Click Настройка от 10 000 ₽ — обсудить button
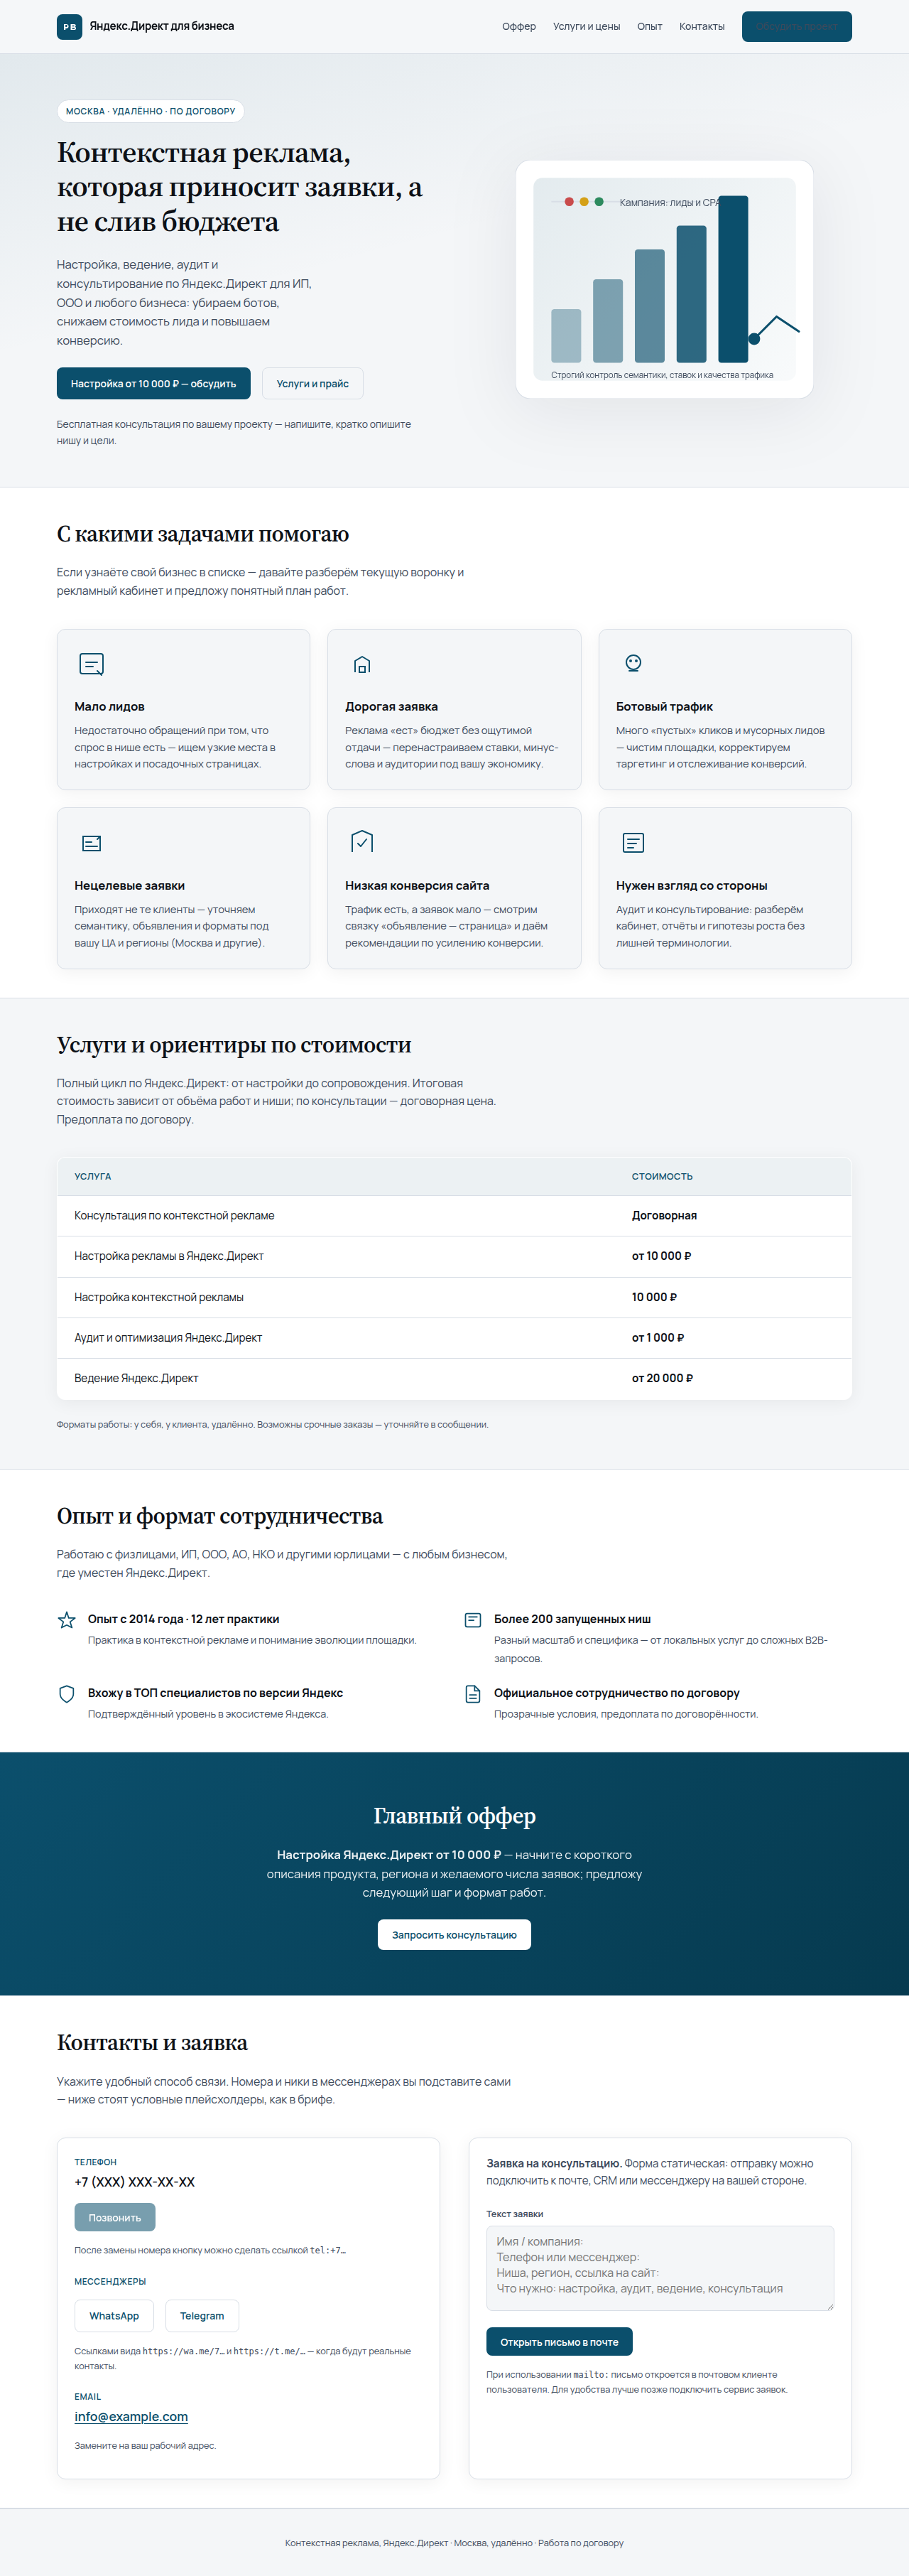The image size is (909, 2576). (153, 383)
